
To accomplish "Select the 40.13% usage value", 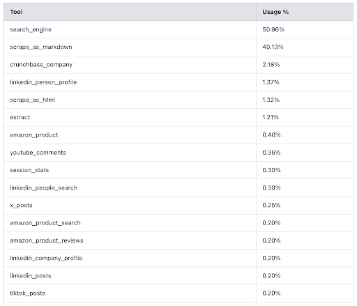I will click(x=273, y=47).
